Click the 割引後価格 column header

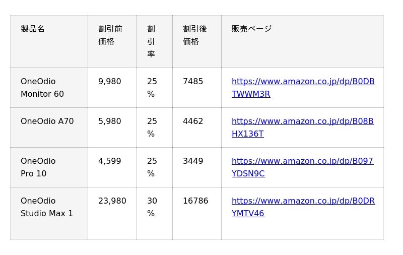click(x=195, y=35)
